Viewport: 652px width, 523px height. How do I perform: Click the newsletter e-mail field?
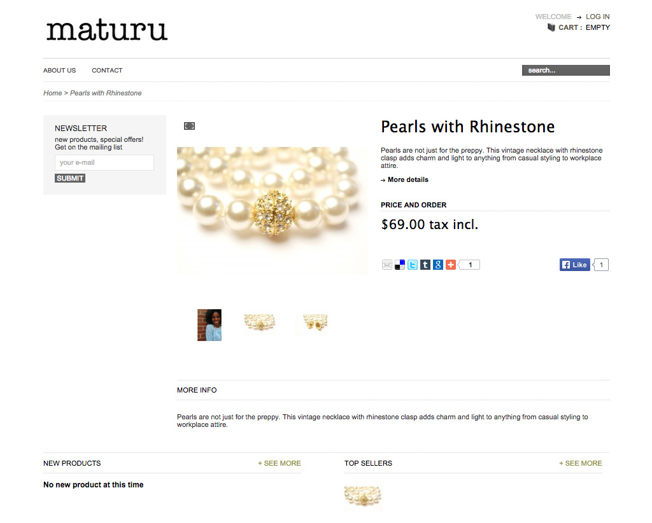(104, 162)
